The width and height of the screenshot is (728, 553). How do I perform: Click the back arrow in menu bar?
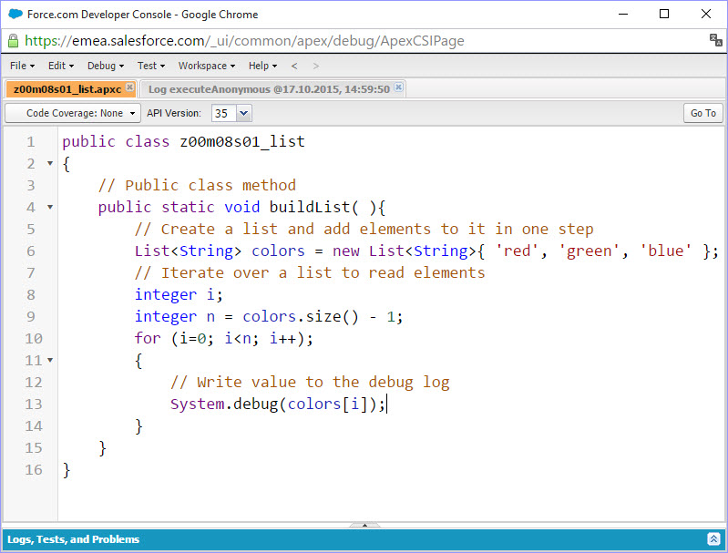[294, 66]
